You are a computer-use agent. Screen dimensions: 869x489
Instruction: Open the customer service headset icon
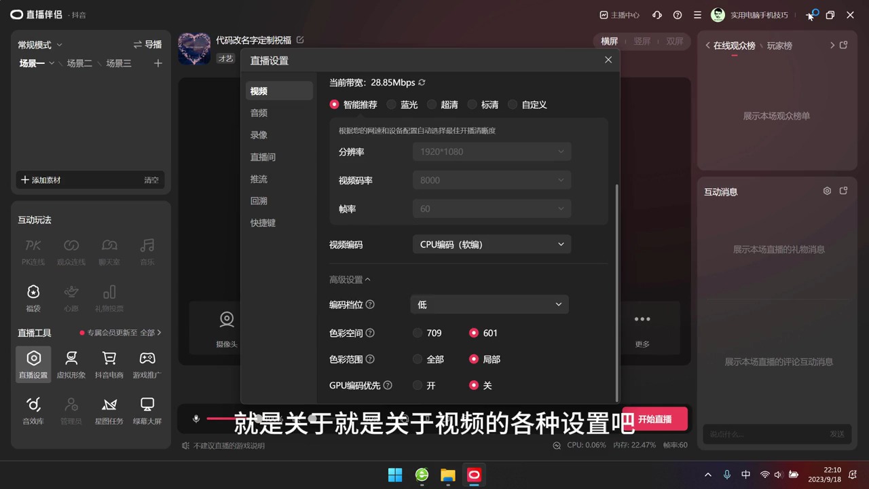click(657, 15)
